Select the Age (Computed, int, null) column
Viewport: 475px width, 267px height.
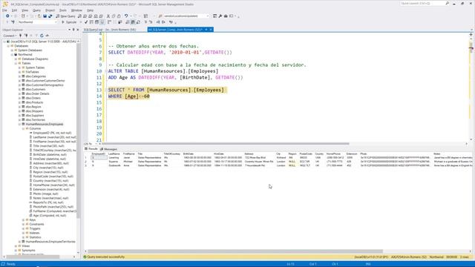(50, 216)
